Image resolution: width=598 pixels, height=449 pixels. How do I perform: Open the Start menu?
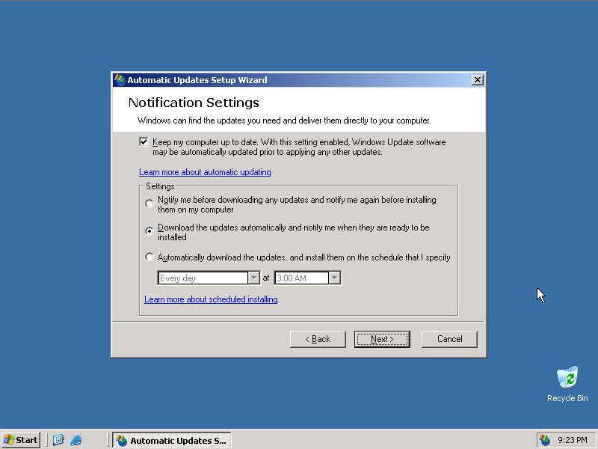(x=21, y=440)
